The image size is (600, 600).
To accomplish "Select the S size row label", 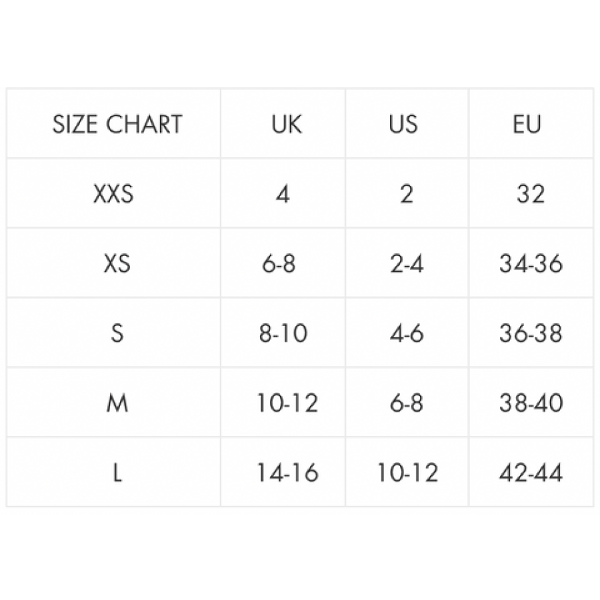I will tap(117, 334).
